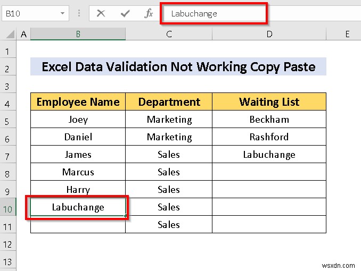Select row 5 header

coord(8,119)
